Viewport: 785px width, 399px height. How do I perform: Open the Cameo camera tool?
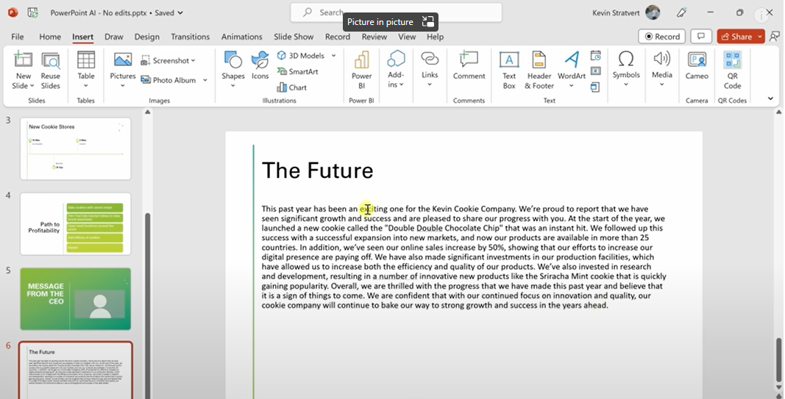tap(697, 68)
